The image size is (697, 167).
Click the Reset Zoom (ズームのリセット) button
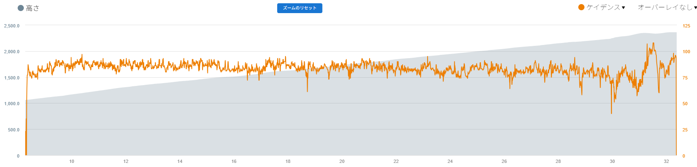point(299,8)
